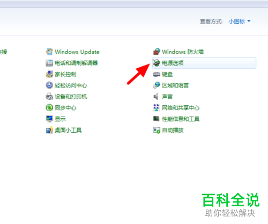Click the keyboard (键盘) icon
This screenshot has height=224, width=268.
(x=157, y=74)
